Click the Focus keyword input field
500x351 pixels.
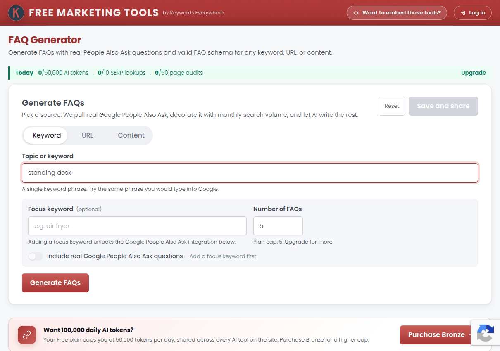point(137,226)
